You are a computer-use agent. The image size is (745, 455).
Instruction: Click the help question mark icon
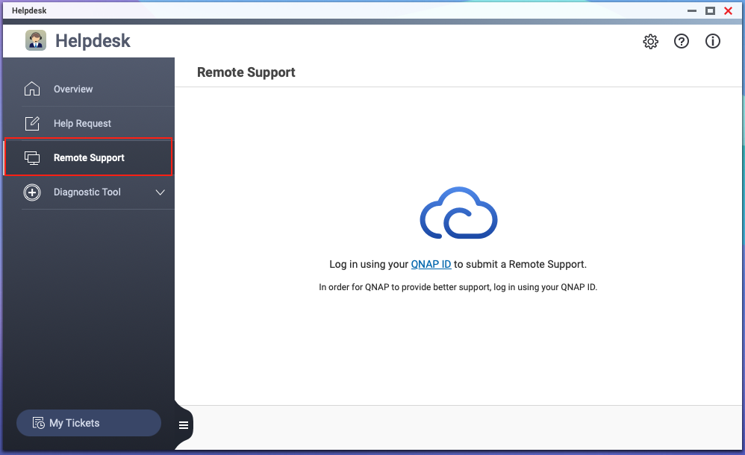(x=682, y=42)
